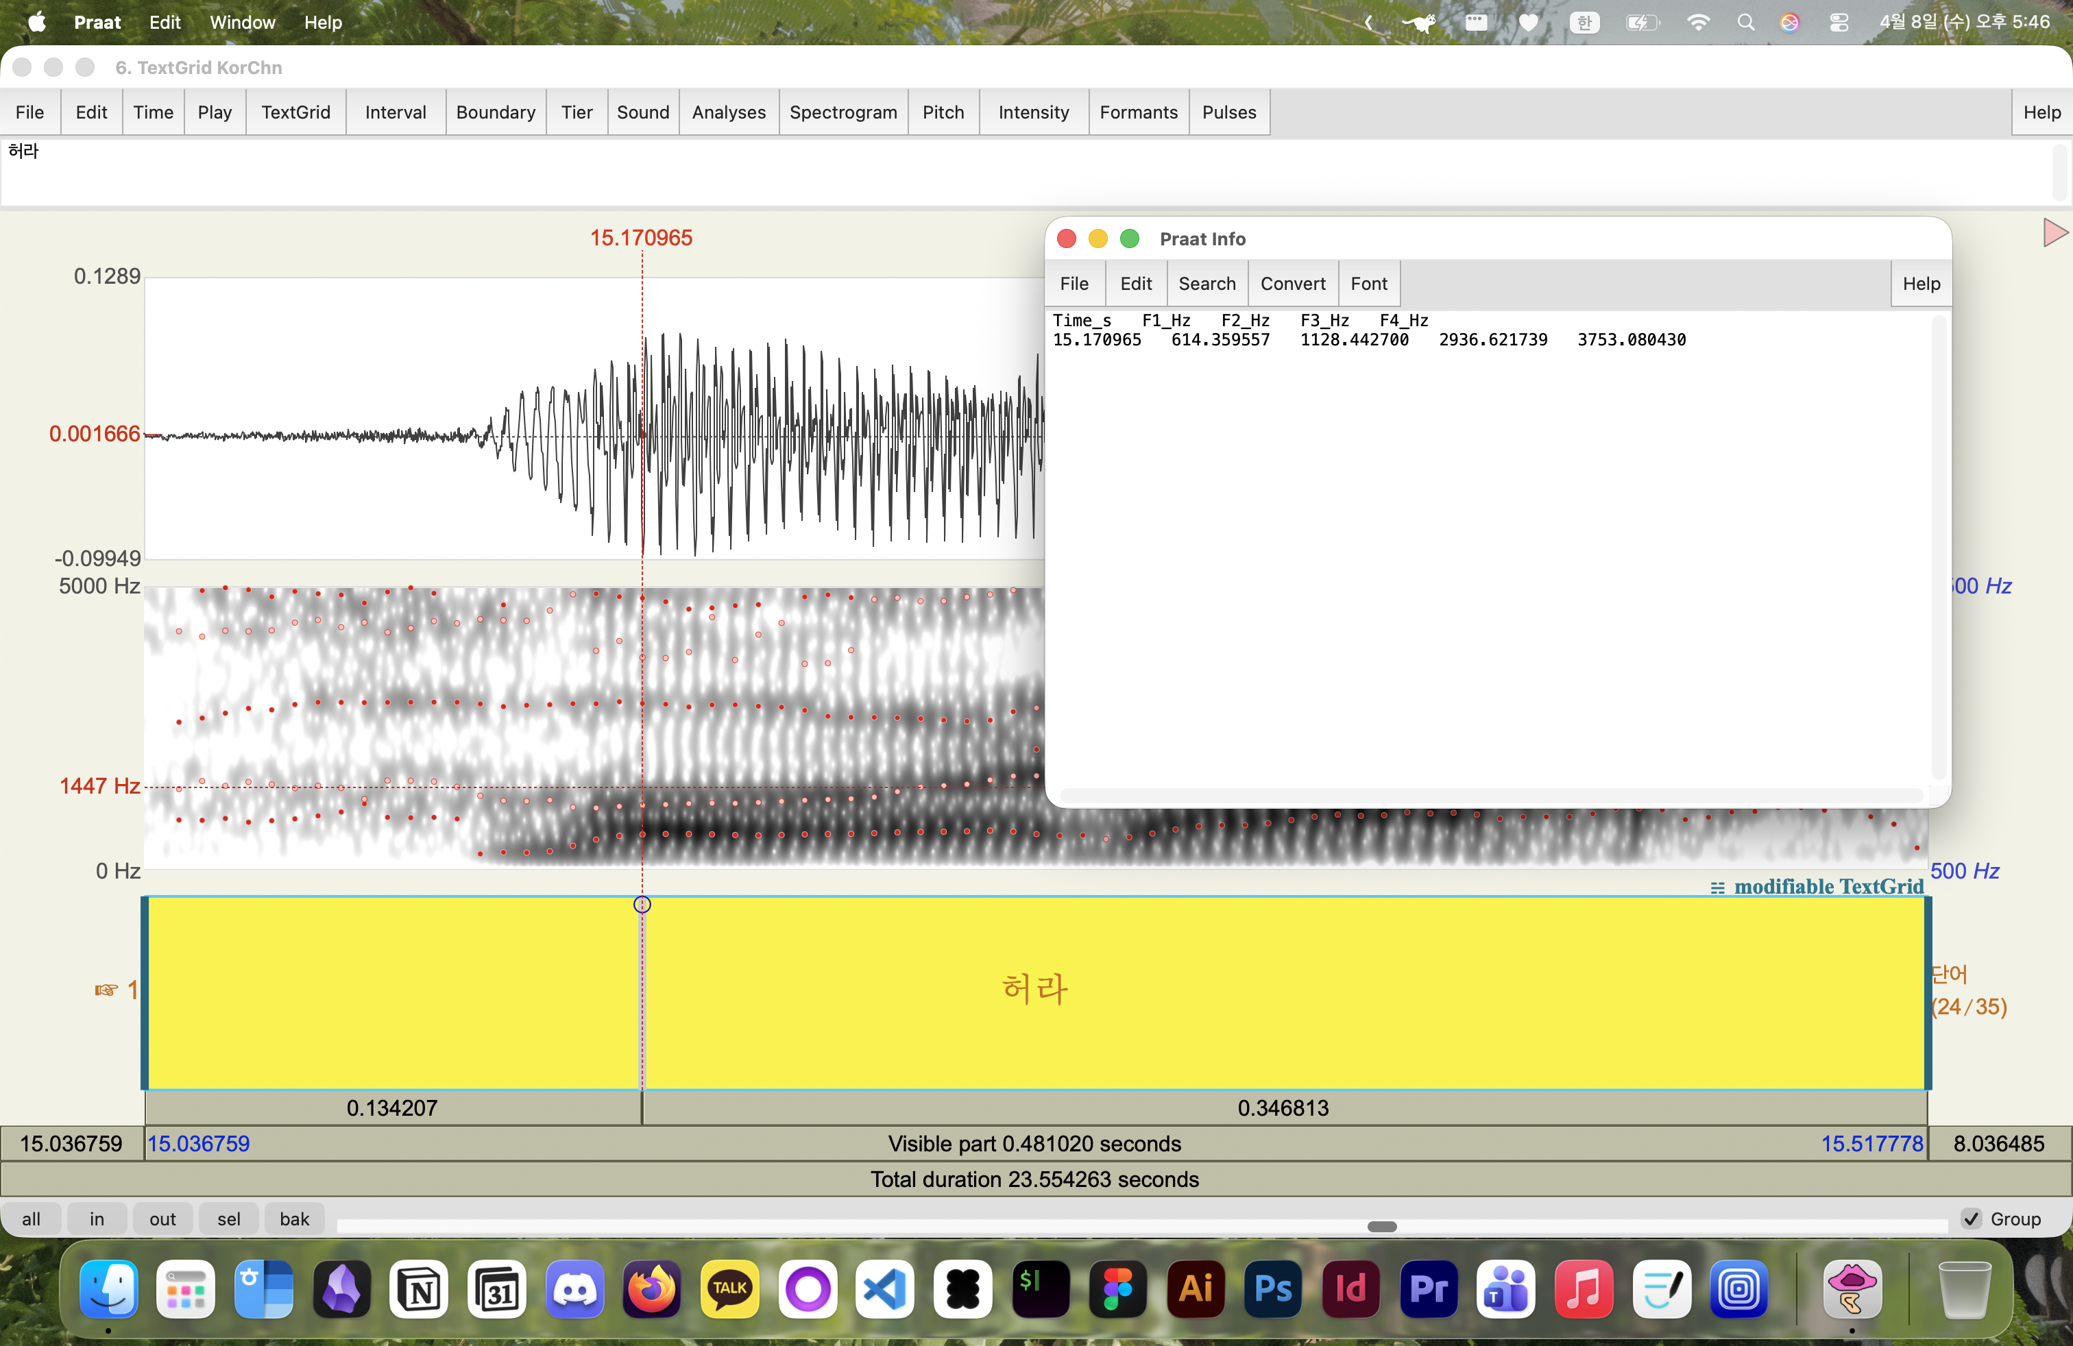
Task: Open Figma in the dock
Action: 1117,1288
